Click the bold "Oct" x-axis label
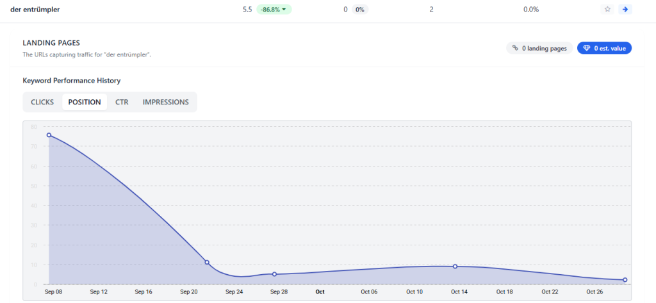The width and height of the screenshot is (656, 303). pyautogui.click(x=320, y=291)
